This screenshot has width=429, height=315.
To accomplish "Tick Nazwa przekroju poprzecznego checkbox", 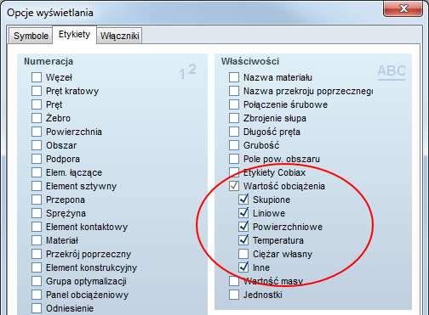I will coord(234,91).
